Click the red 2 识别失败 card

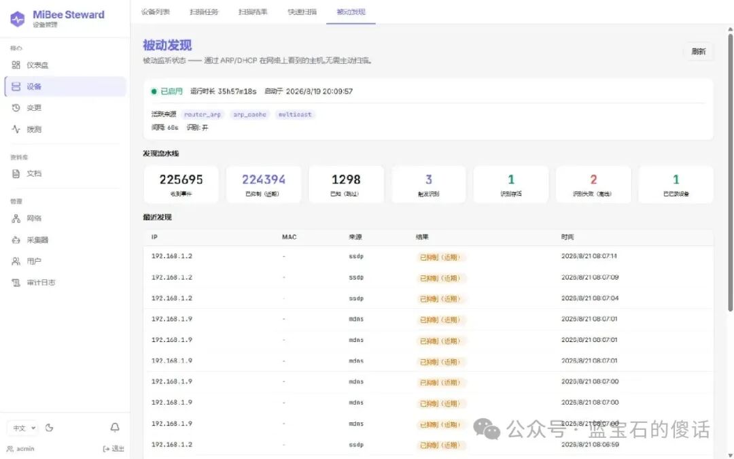(593, 184)
